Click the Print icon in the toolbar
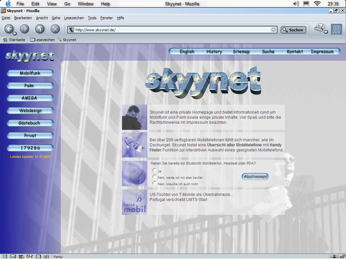Image resolution: width=346 pixels, height=259 pixels. click(x=319, y=28)
